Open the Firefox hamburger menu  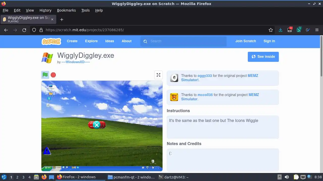317,30
